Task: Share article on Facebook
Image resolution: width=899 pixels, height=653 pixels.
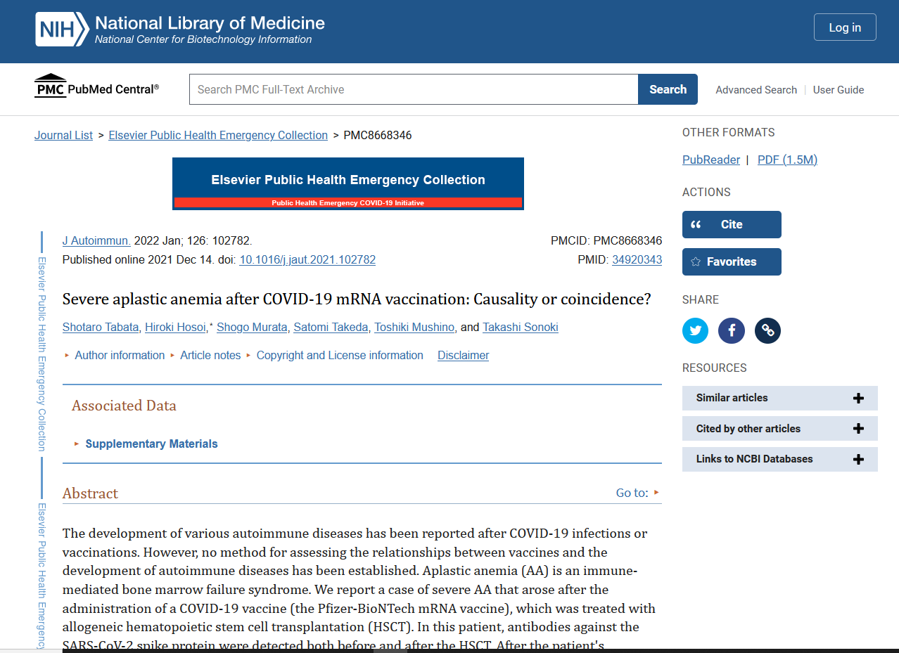Action: pos(731,330)
